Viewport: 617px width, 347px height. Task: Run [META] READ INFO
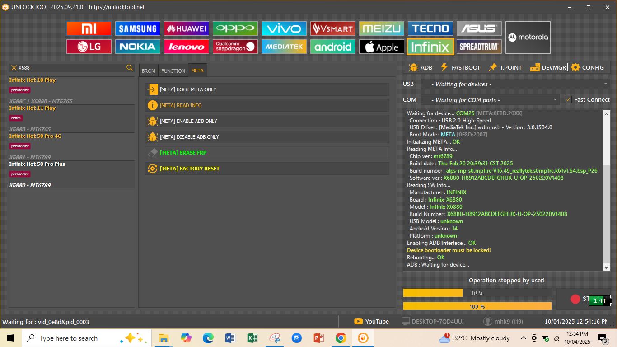pyautogui.click(x=267, y=105)
